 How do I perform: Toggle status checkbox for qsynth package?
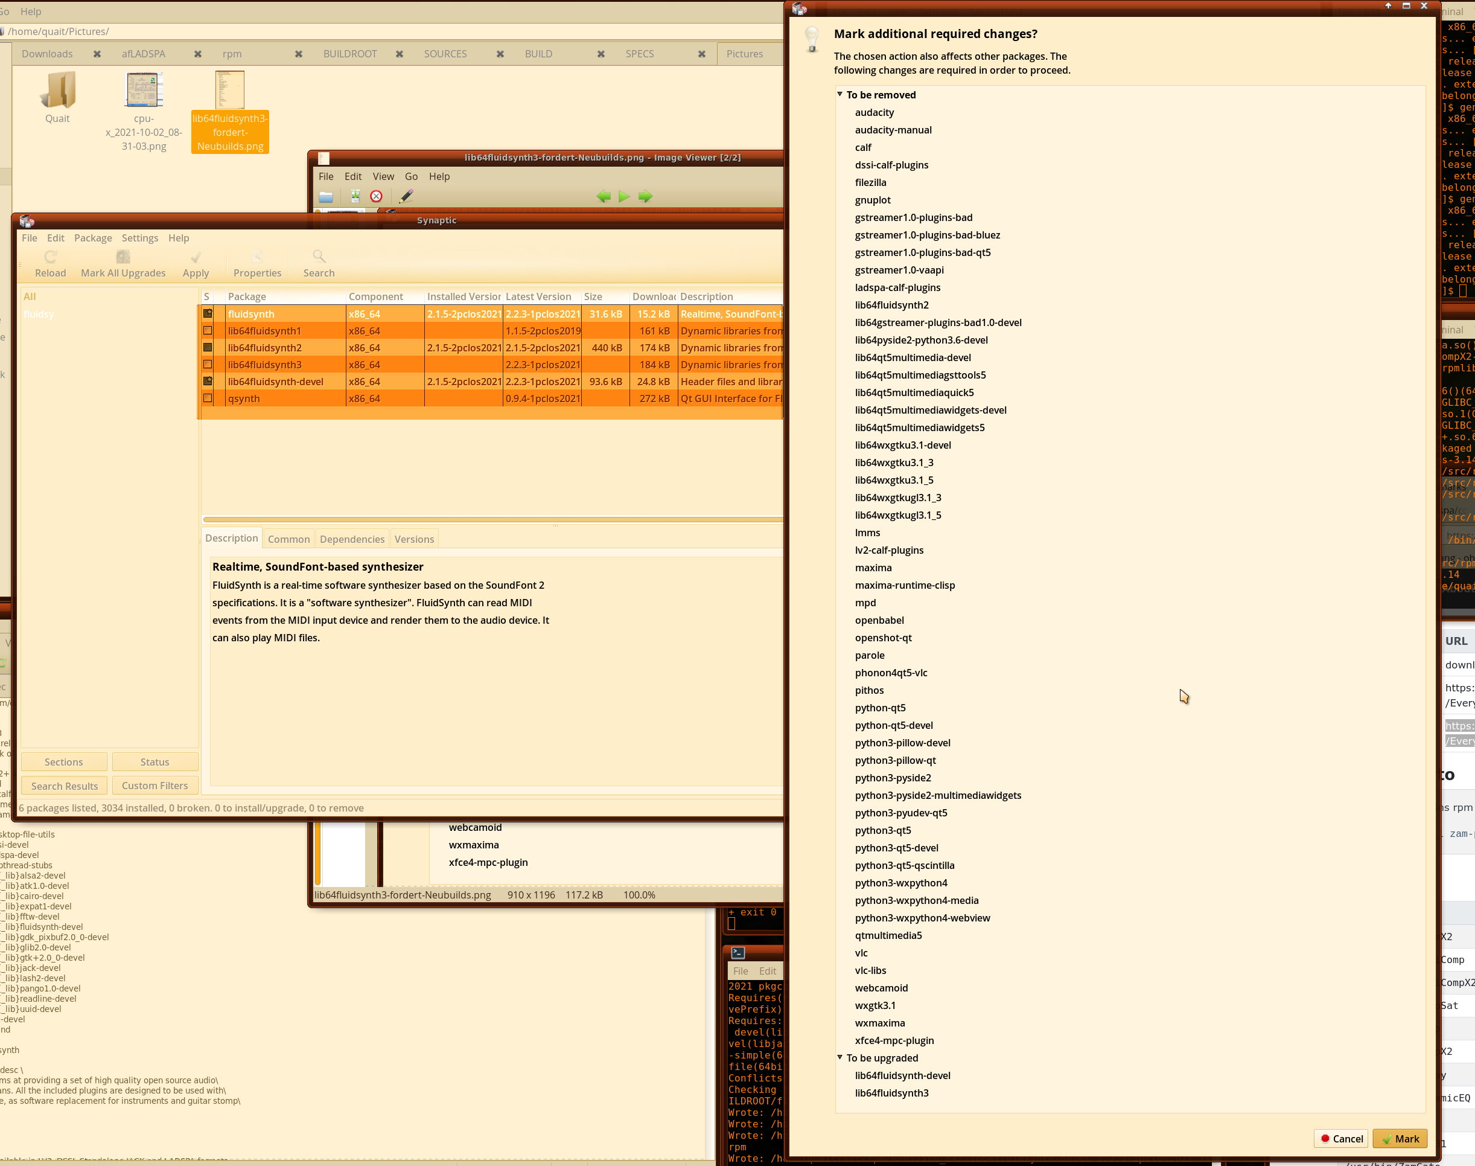[x=208, y=399]
